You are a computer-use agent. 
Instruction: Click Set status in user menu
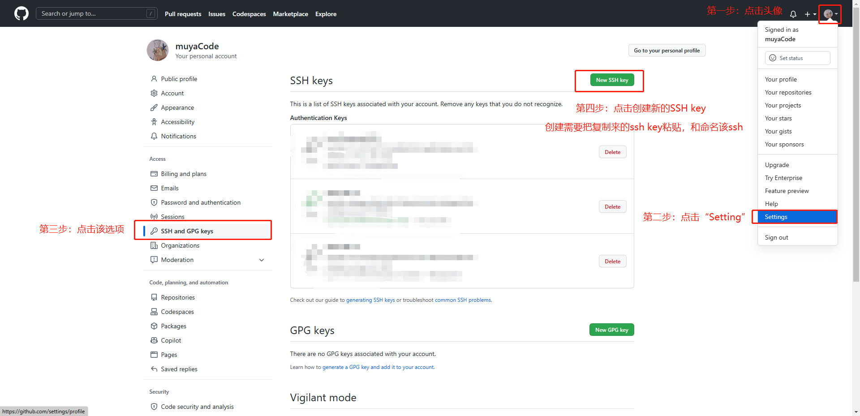797,58
